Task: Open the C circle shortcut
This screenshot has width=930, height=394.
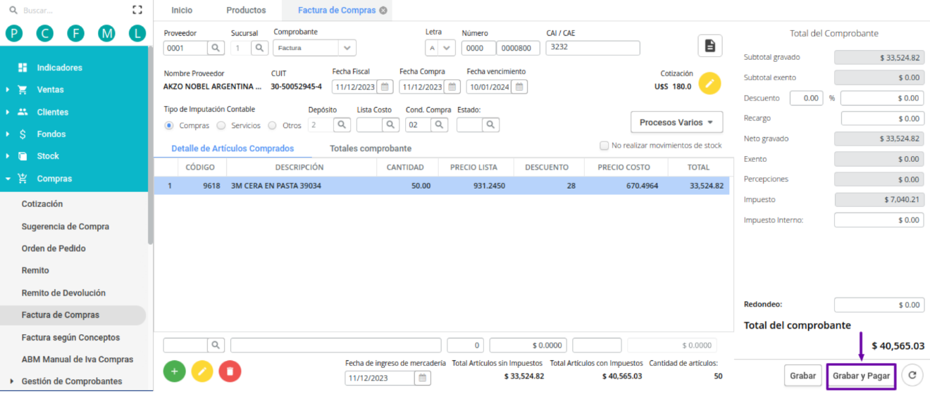Action: (45, 33)
